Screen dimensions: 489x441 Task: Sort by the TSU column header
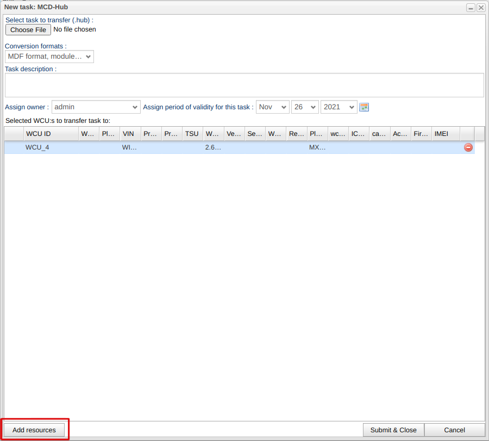click(192, 134)
